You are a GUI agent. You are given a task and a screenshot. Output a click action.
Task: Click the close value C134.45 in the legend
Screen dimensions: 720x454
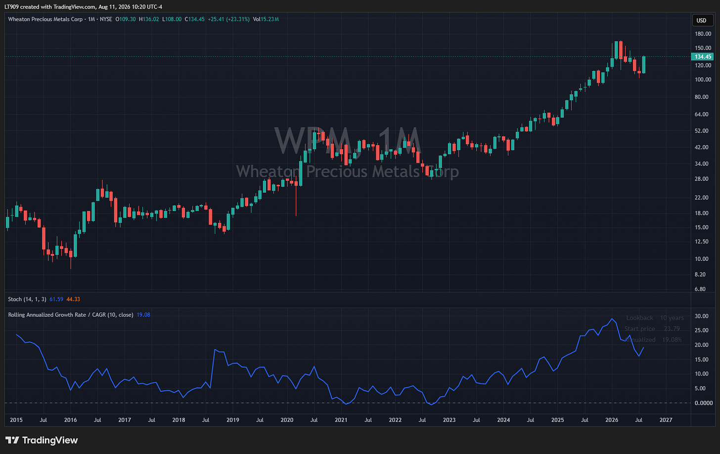click(x=195, y=19)
